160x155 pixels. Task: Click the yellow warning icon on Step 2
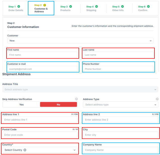point(45,5)
